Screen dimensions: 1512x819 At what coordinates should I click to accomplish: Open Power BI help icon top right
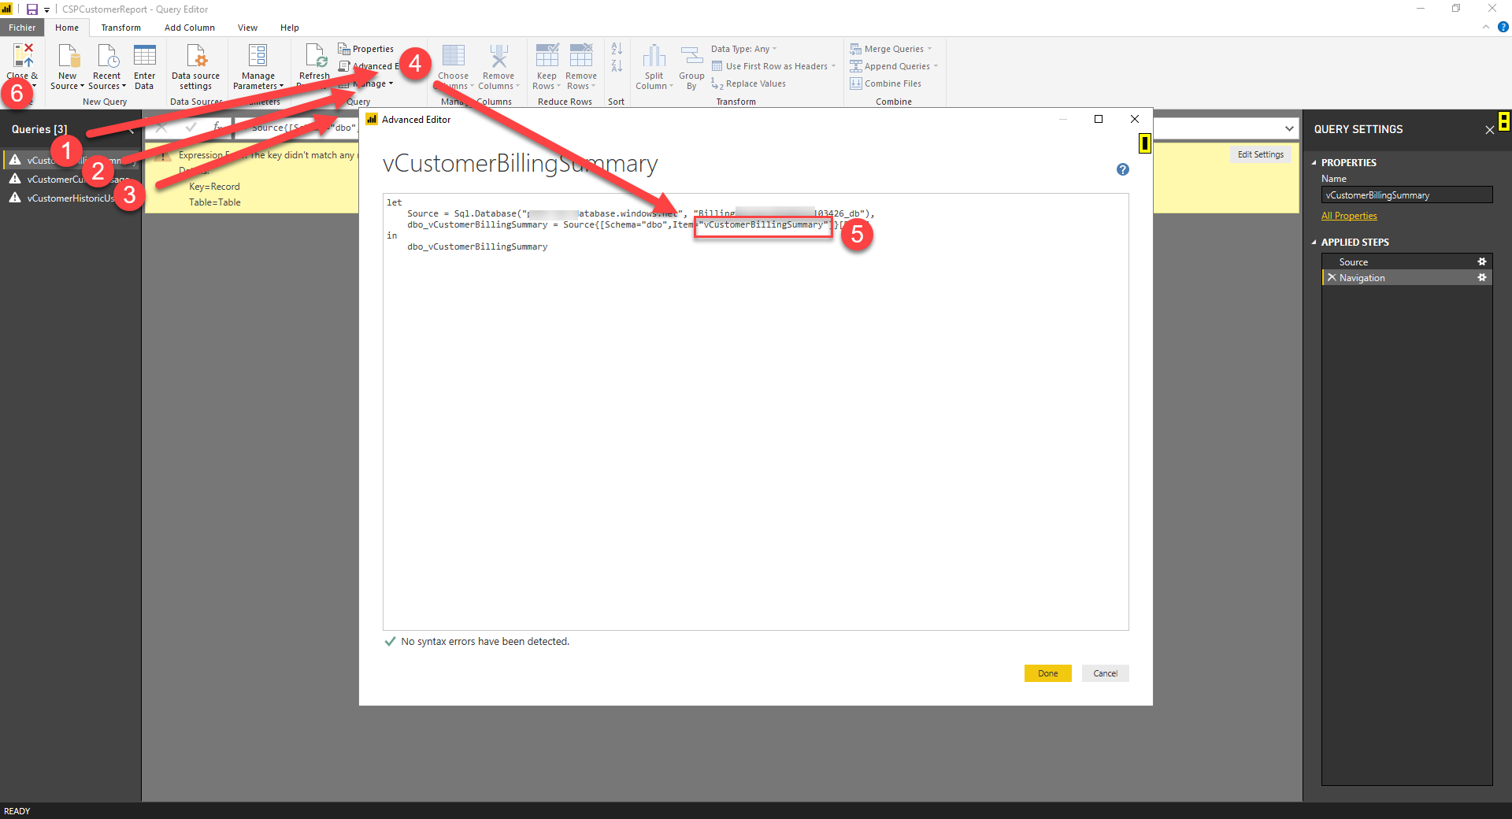(1503, 27)
